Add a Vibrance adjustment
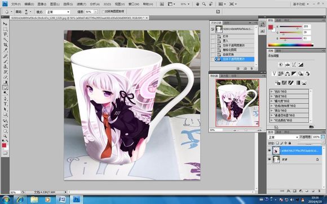The height and width of the screenshot is (204, 327). point(274,74)
